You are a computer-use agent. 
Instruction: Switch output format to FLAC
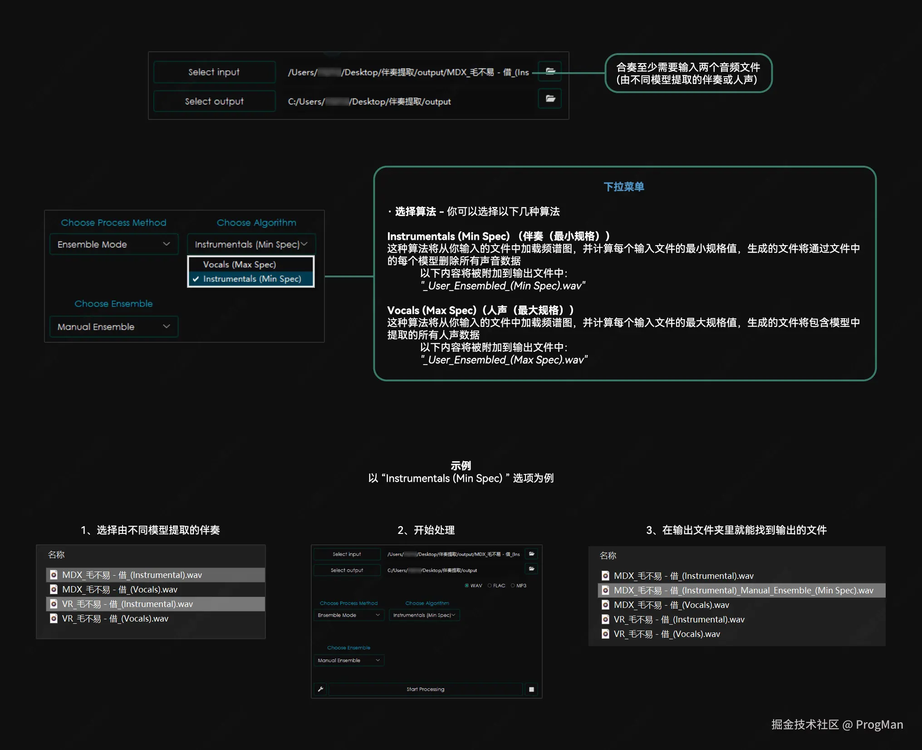click(490, 585)
